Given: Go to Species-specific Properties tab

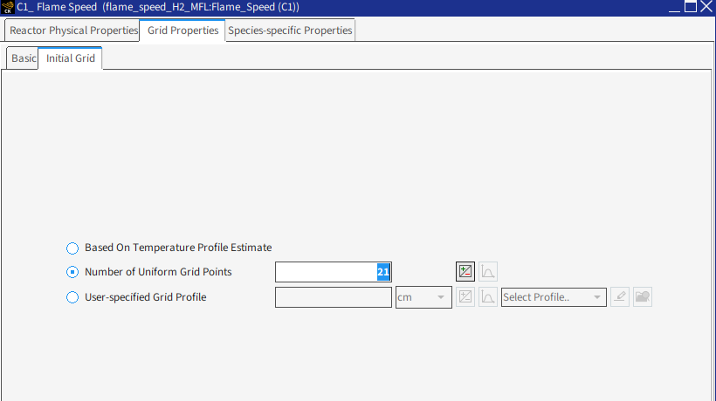Looking at the screenshot, I should (290, 31).
